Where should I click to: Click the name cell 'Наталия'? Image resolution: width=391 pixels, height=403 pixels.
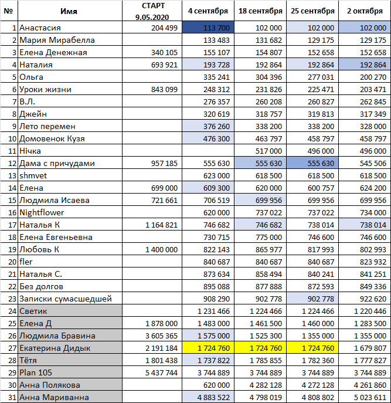pos(70,65)
